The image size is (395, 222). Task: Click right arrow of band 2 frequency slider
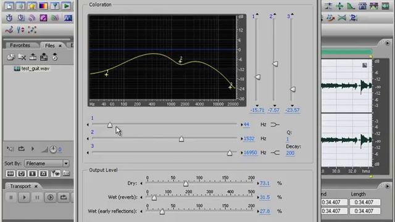coord(241,139)
